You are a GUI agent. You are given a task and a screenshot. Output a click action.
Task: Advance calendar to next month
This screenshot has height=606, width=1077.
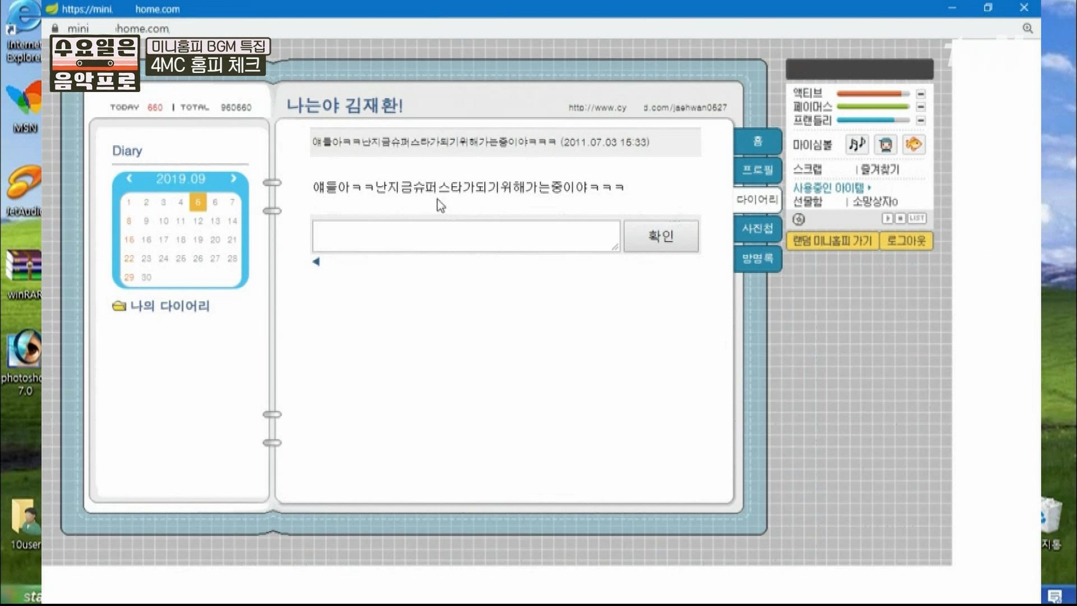point(233,179)
